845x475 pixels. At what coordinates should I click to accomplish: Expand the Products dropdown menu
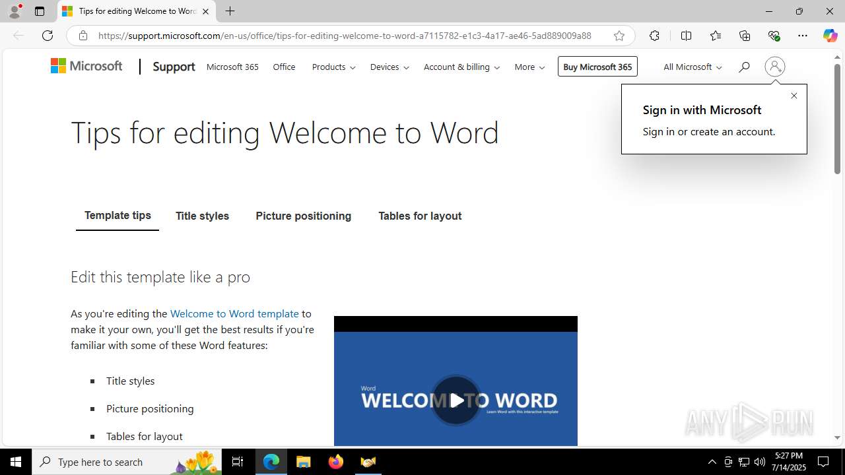(x=333, y=67)
